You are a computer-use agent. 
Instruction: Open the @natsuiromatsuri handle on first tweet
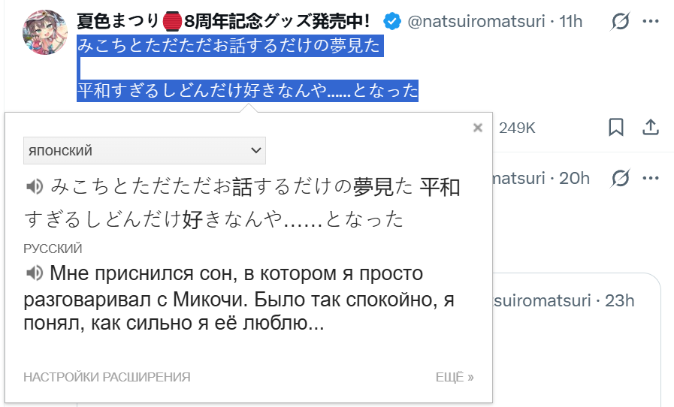[x=476, y=21]
